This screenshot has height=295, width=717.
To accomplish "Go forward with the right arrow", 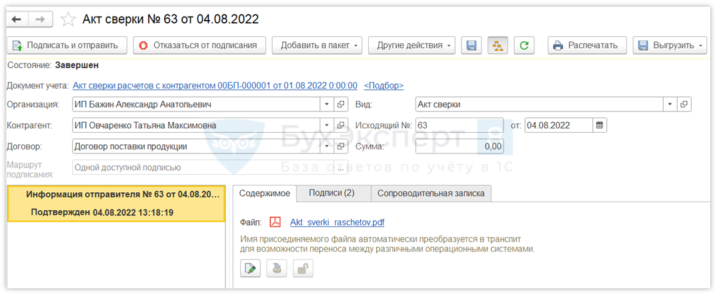I will (40, 19).
